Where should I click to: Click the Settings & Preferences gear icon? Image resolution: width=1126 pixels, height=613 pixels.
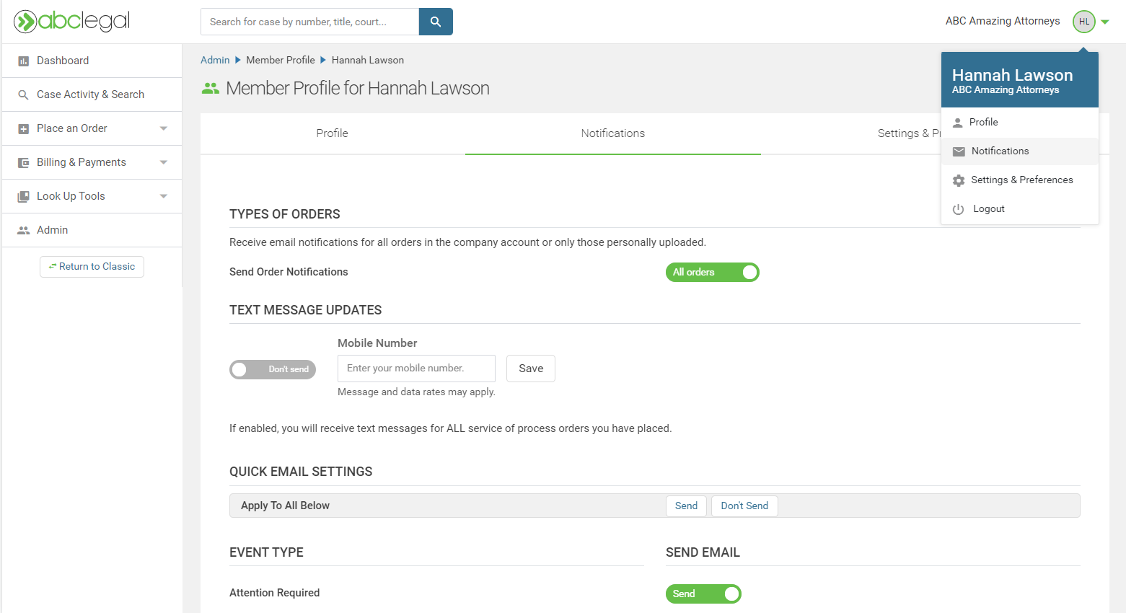coord(958,180)
